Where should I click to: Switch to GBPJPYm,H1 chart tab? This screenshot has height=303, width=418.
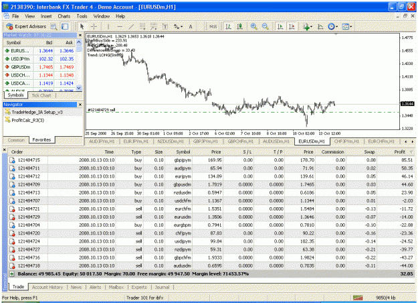[205, 141]
